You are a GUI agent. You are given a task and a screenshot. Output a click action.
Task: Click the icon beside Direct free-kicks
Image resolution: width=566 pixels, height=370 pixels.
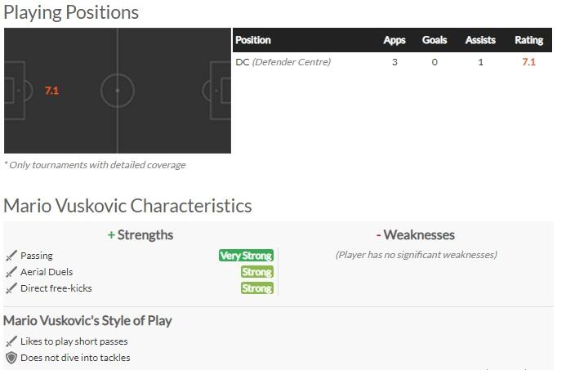pyautogui.click(x=11, y=288)
